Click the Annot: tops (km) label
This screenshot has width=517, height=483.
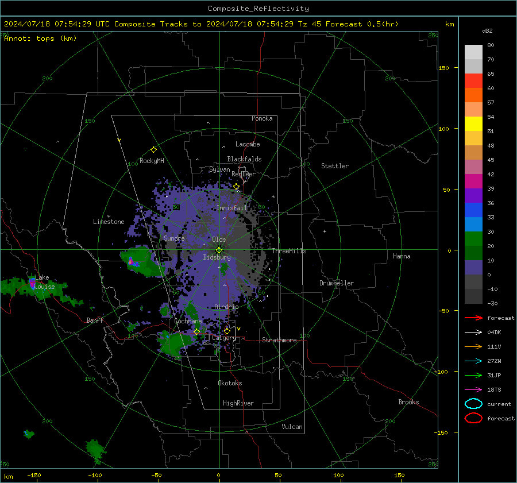[40, 38]
